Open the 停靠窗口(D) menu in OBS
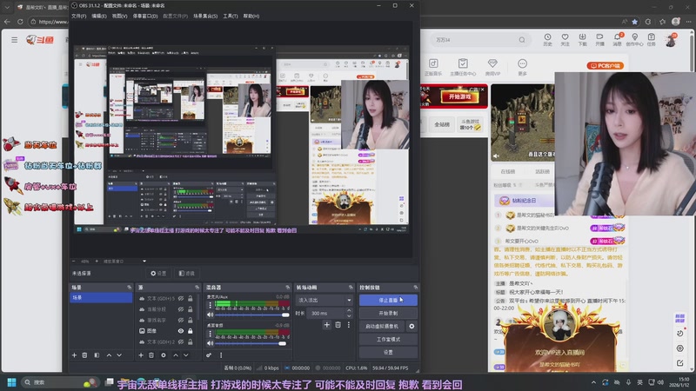Viewport: 696px width, 391px height. pyautogui.click(x=145, y=16)
